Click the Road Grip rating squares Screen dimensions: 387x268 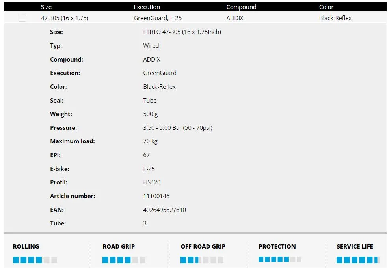124,260
